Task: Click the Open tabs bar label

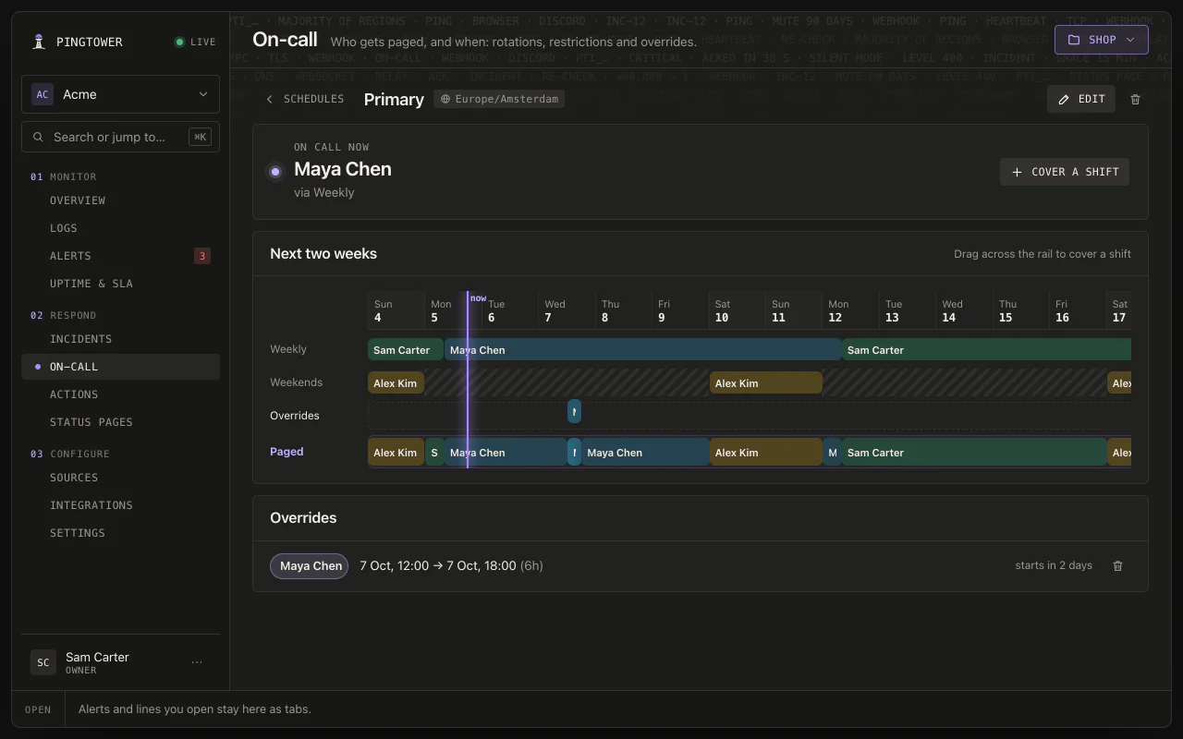Action: 38,709
